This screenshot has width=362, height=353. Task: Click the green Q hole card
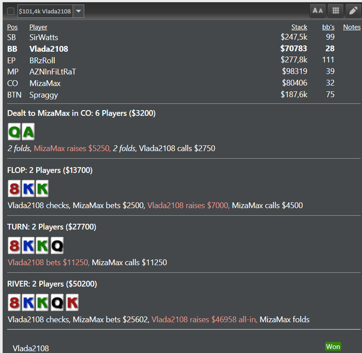pos(14,132)
